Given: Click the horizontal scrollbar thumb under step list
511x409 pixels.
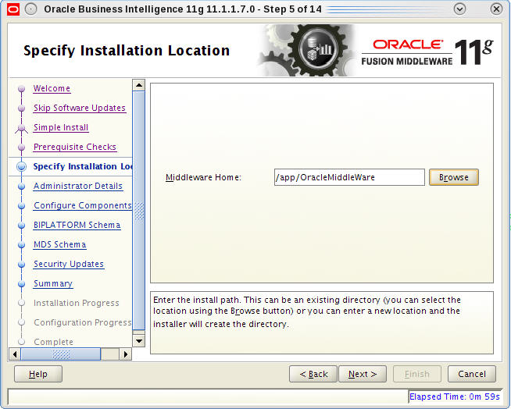Looking at the screenshot, I should 61,354.
